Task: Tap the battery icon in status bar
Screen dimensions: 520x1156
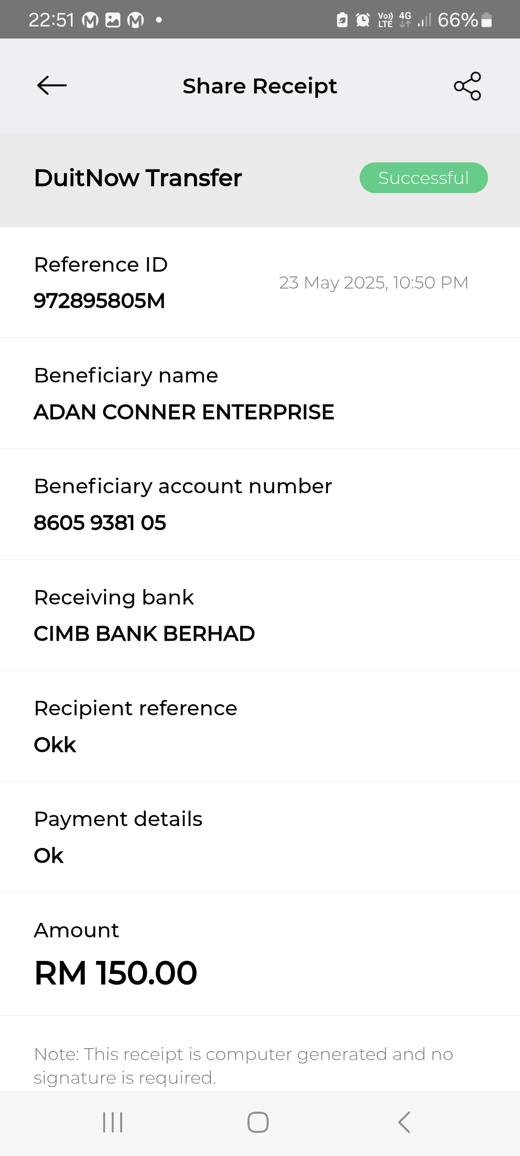Action: pyautogui.click(x=487, y=20)
